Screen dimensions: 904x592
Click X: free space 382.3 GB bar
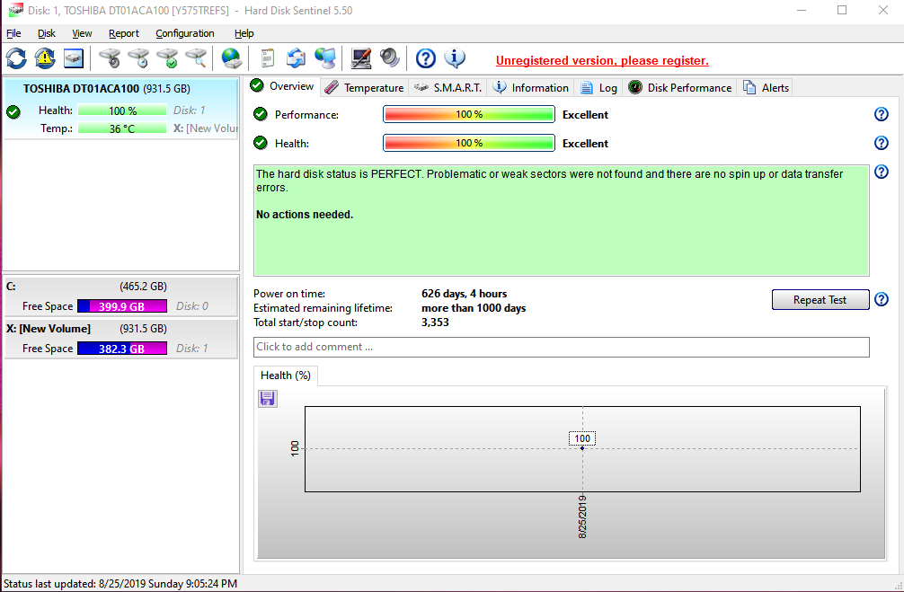(122, 349)
